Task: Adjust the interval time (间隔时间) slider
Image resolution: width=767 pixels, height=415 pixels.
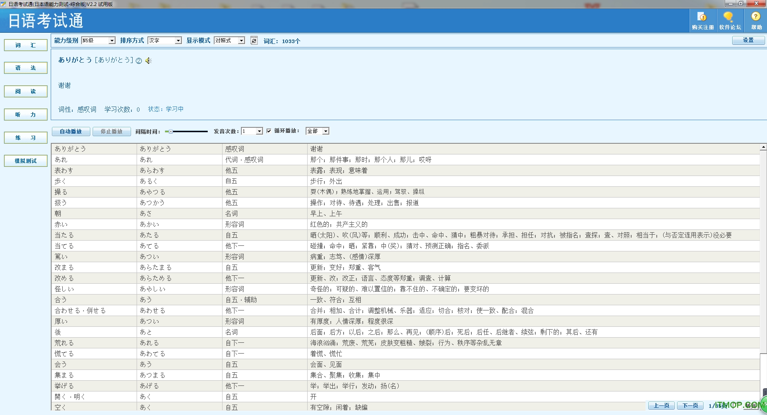Action: point(186,131)
